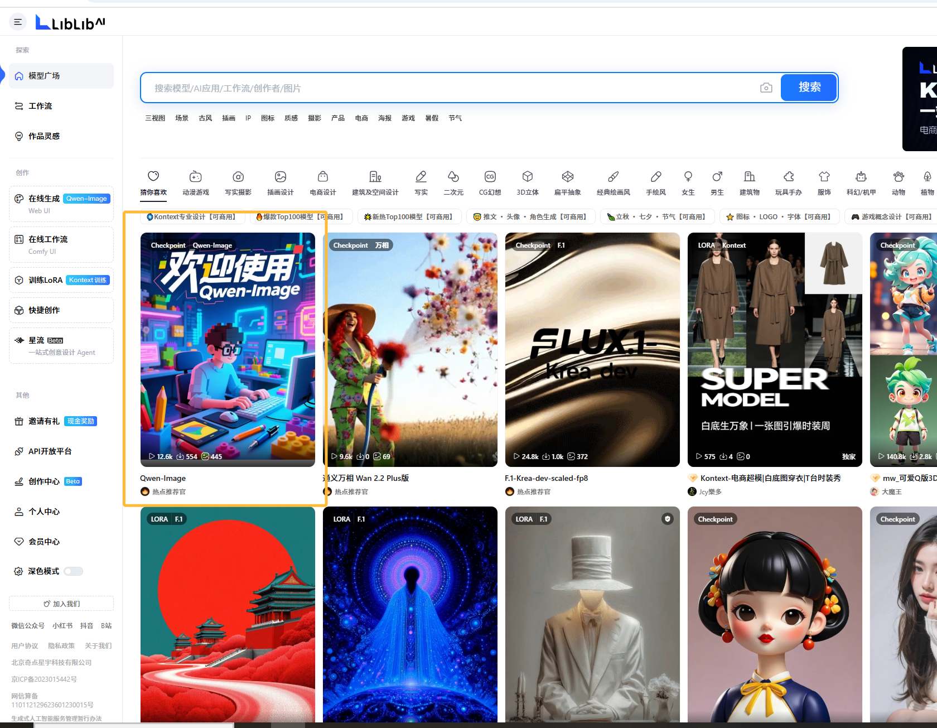
Task: Open the Qwen-Image model thumbnail
Action: pos(228,349)
